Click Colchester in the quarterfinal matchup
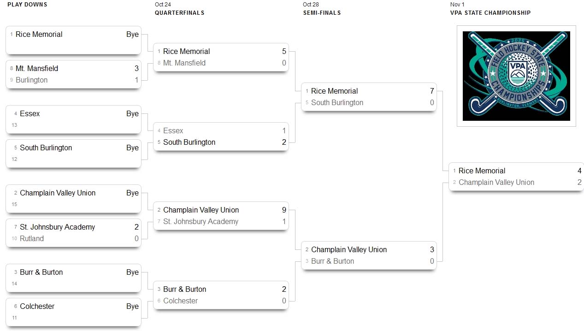This screenshot has height=331, width=584. click(x=180, y=301)
